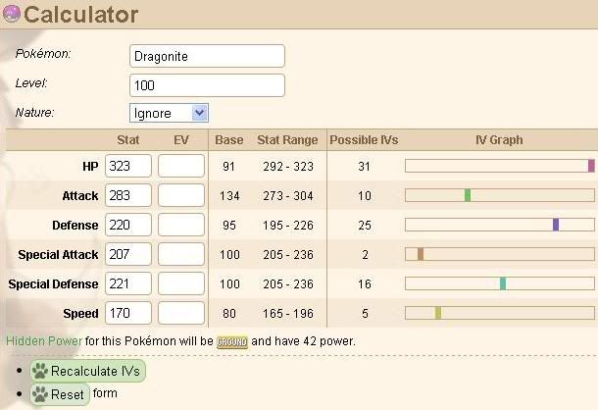Image resolution: width=598 pixels, height=410 pixels.
Task: Click the Attack stat field showing 283
Action: pyautogui.click(x=128, y=195)
